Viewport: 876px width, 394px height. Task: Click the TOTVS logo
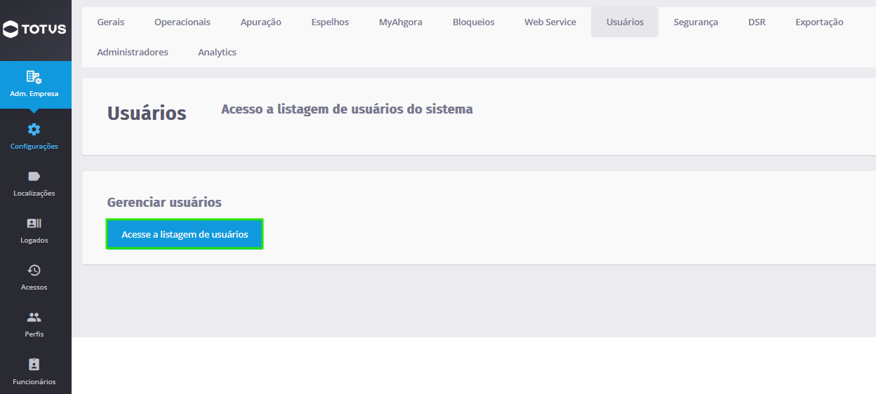[34, 29]
